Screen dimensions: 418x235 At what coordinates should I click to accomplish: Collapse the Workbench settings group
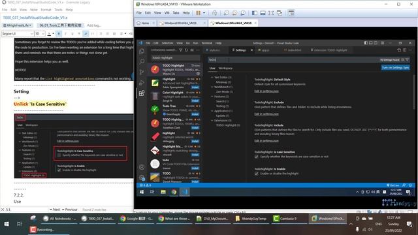pos(212,87)
